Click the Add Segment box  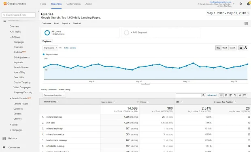(161, 33)
